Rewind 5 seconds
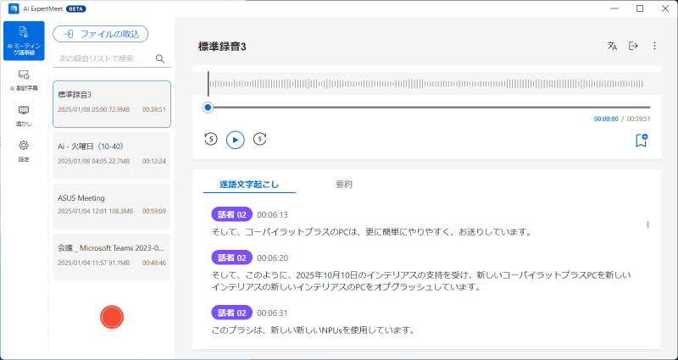The image size is (678, 360). click(x=211, y=139)
